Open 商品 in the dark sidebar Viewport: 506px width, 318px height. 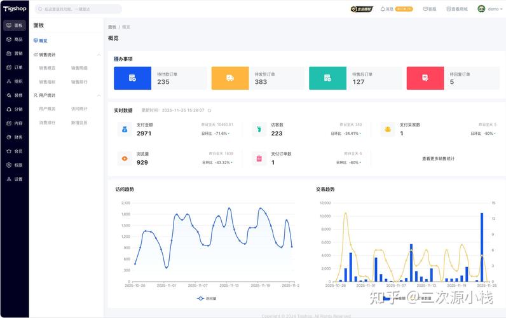15,39
